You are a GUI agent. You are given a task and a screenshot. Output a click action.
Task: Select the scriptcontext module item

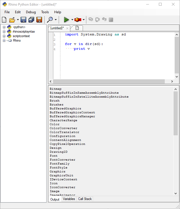(21, 36)
